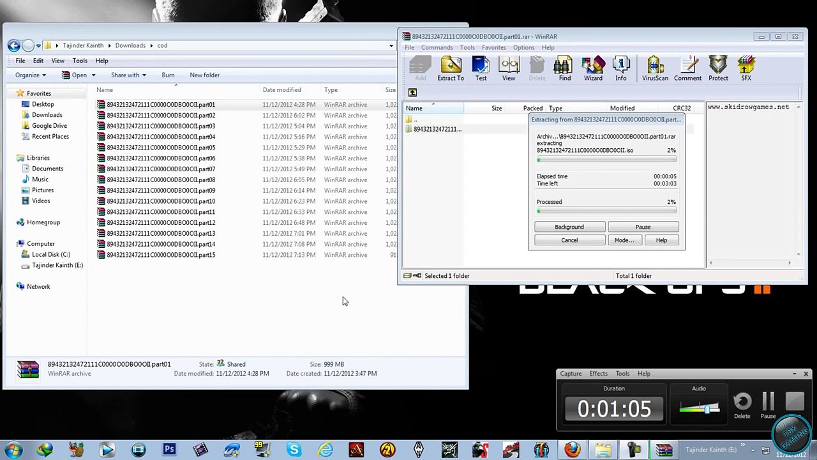Open Skype from the taskbar
Viewport: 817px width, 460px height.
pos(294,450)
